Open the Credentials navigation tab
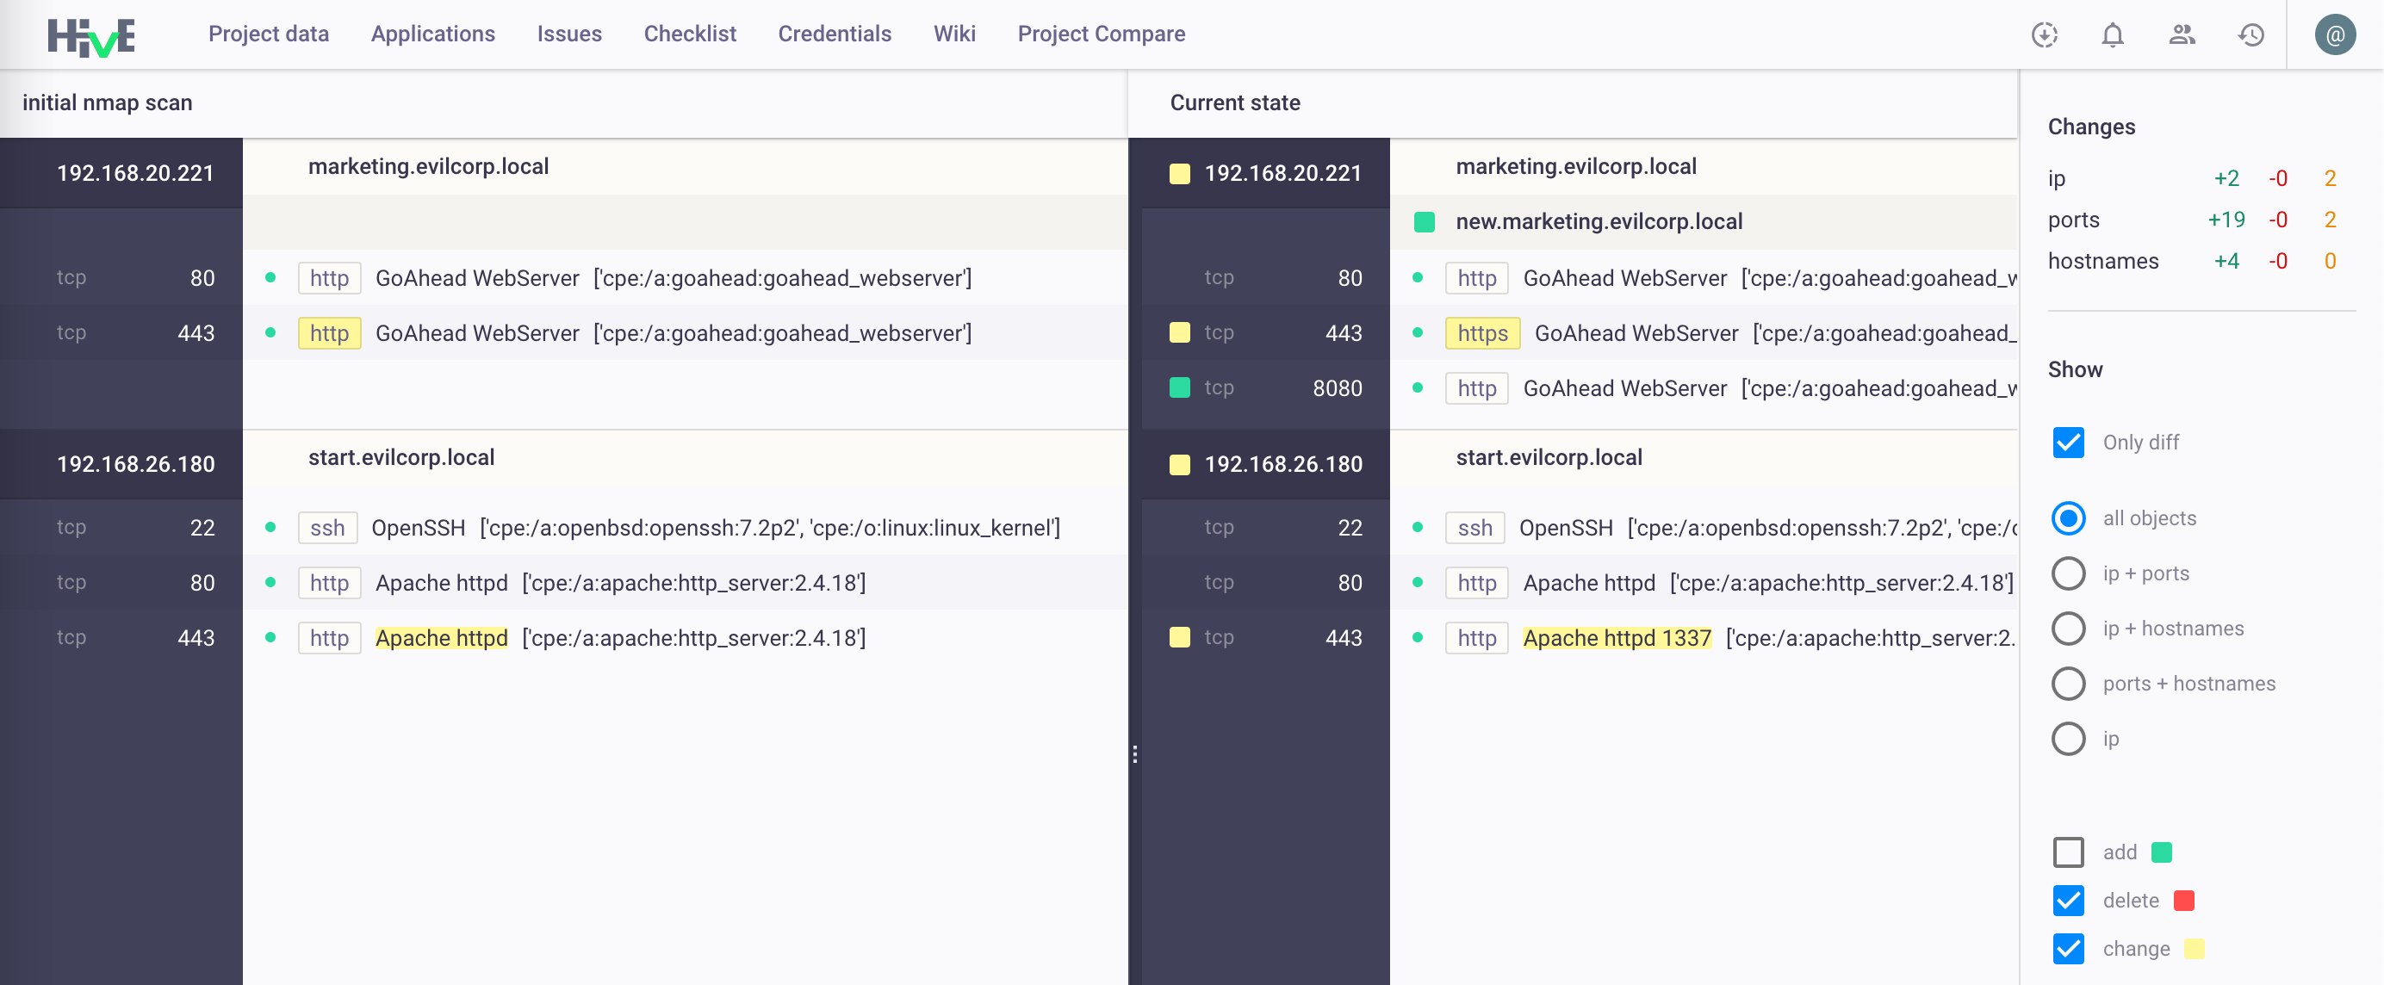Screen dimensions: 2384x985 click(x=835, y=34)
